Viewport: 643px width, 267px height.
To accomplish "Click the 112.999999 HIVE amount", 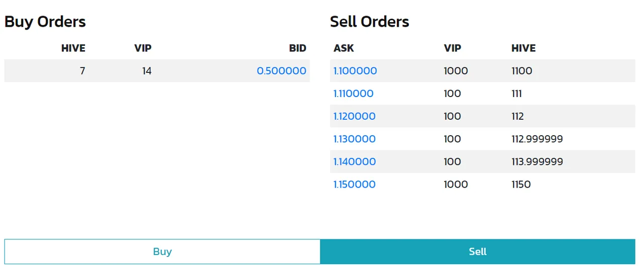I will coord(538,139).
